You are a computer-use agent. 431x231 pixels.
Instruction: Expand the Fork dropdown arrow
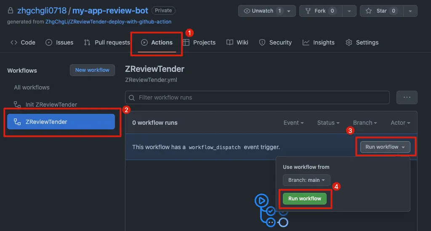tap(349, 11)
